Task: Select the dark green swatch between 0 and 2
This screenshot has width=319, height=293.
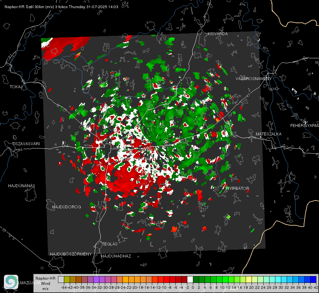Action: pyautogui.click(x=196, y=279)
